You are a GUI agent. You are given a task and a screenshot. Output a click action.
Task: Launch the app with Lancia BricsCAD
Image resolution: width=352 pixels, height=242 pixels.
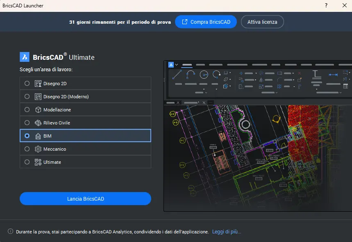coord(85,199)
